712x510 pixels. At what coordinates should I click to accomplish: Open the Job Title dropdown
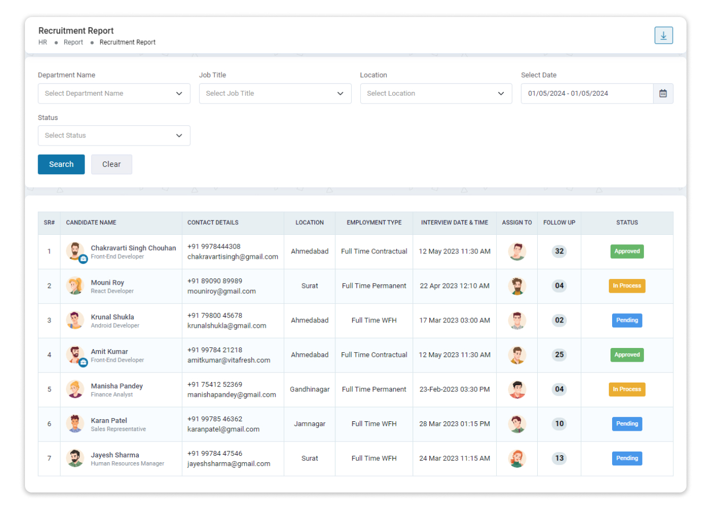[x=275, y=93]
